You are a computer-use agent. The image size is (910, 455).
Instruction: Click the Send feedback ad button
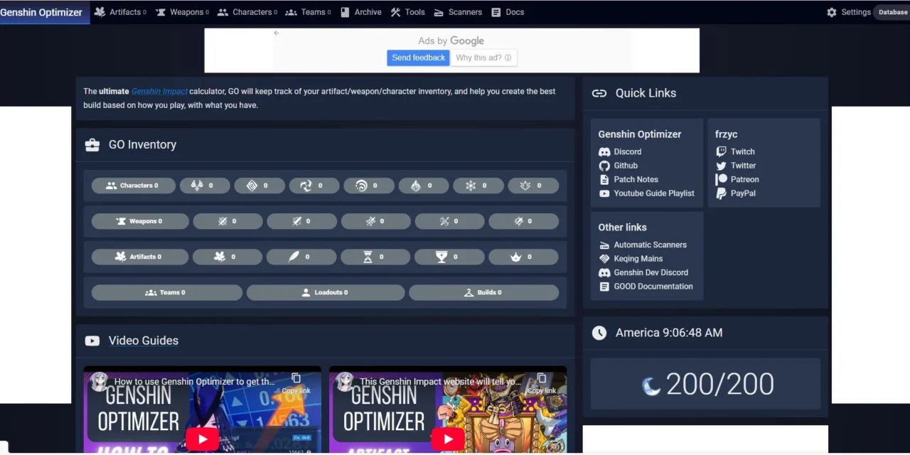click(x=418, y=58)
